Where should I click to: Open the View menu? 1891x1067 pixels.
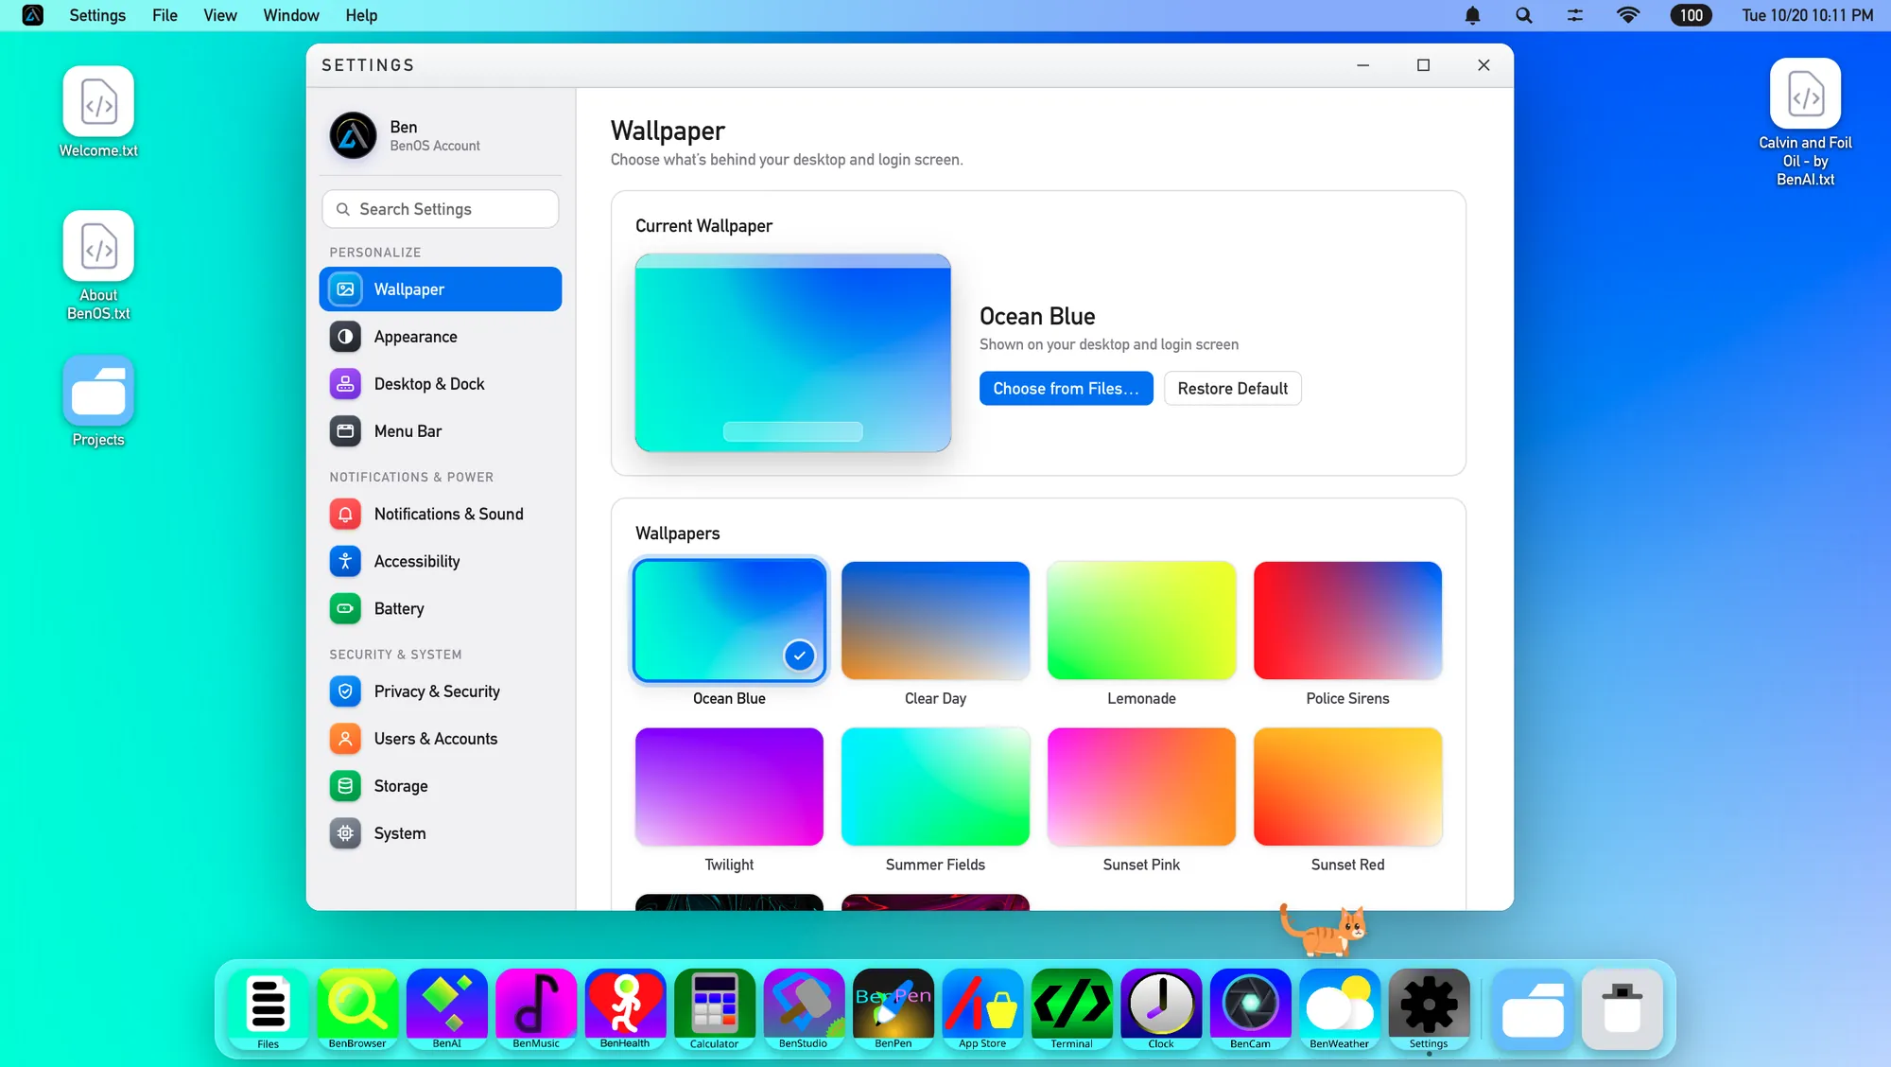[219, 15]
